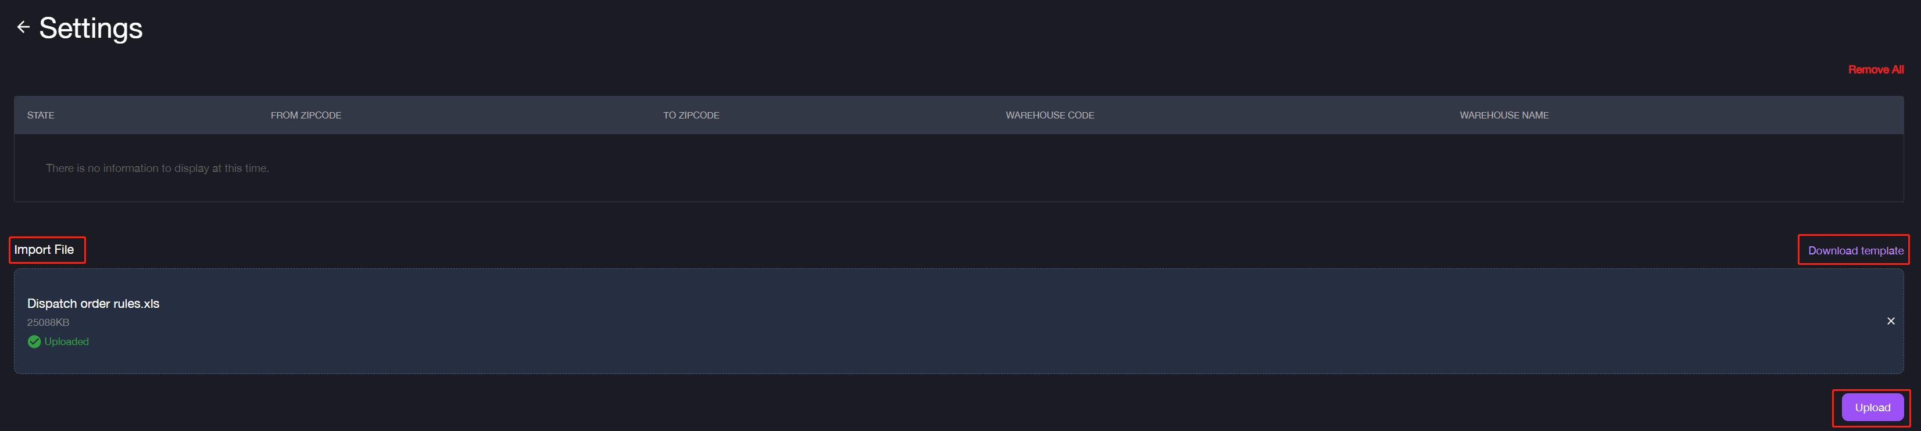The image size is (1921, 431).
Task: Click the FROM ZIPCODE column header
Action: [306, 115]
